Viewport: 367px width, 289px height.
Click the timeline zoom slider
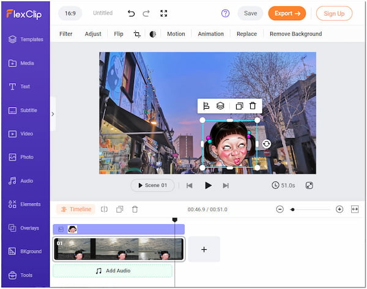(310, 210)
